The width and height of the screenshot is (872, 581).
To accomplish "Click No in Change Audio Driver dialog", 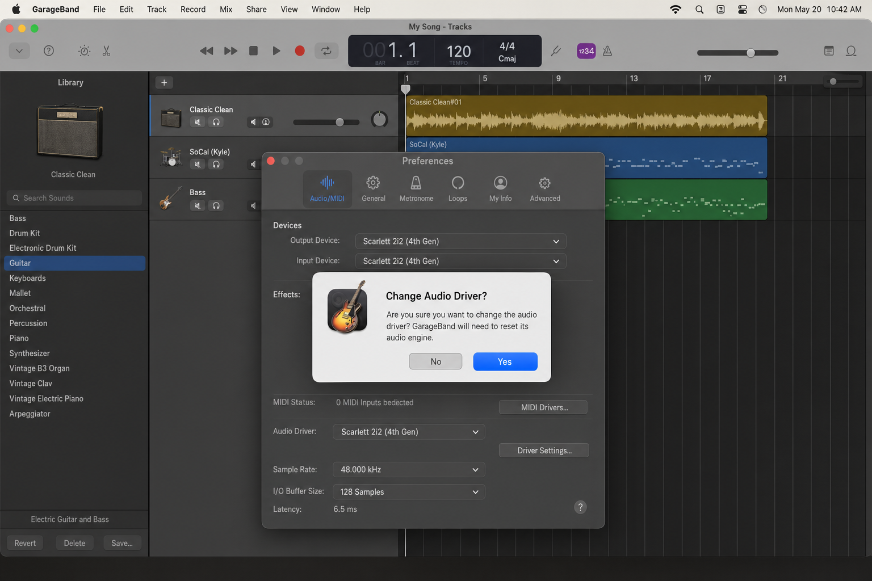I will [x=435, y=361].
